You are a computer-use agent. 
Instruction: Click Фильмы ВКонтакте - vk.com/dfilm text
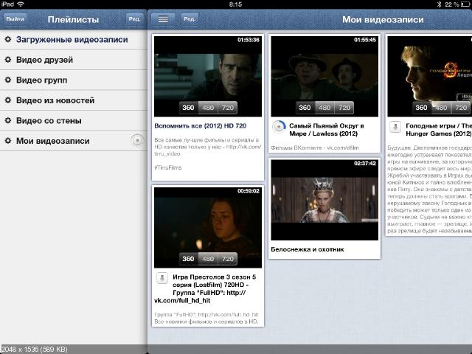(315, 147)
